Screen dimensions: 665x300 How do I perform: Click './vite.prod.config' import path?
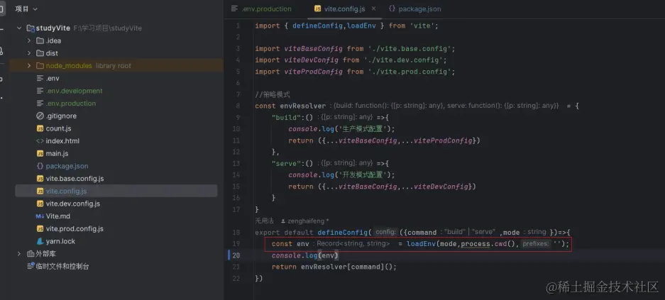pos(410,72)
